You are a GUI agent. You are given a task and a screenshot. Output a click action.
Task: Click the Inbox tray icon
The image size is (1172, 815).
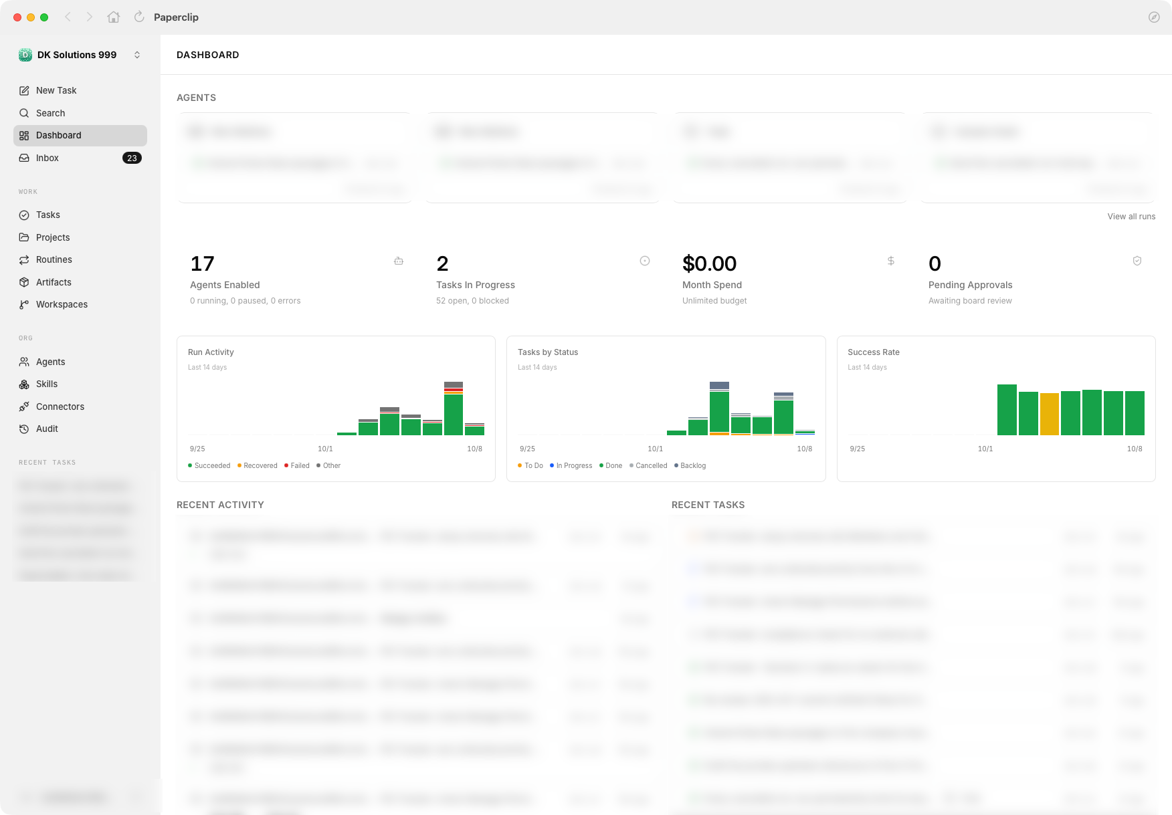[24, 158]
